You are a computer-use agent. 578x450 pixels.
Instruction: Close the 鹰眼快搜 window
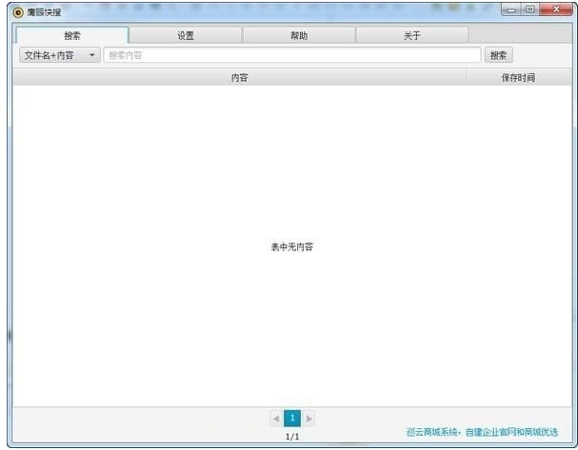pos(552,9)
